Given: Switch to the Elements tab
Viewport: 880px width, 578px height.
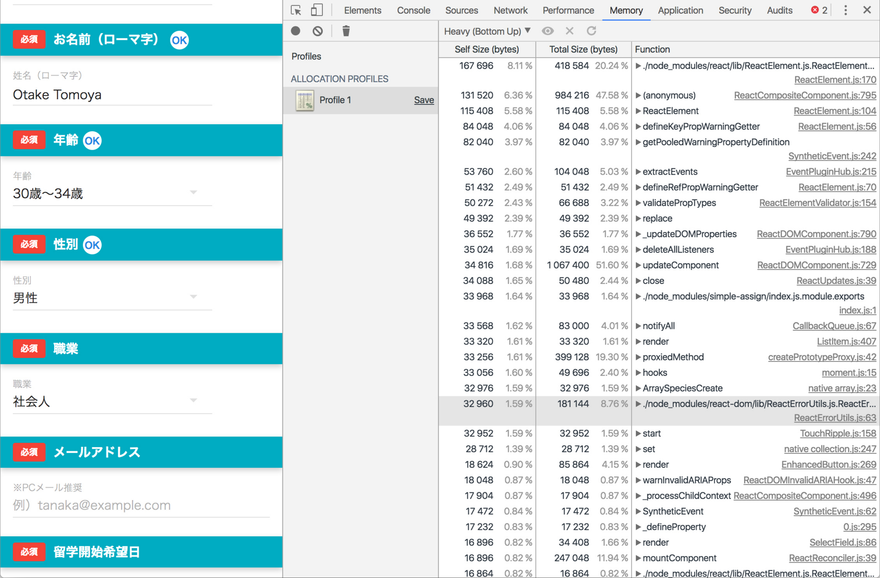Looking at the screenshot, I should (x=363, y=10).
